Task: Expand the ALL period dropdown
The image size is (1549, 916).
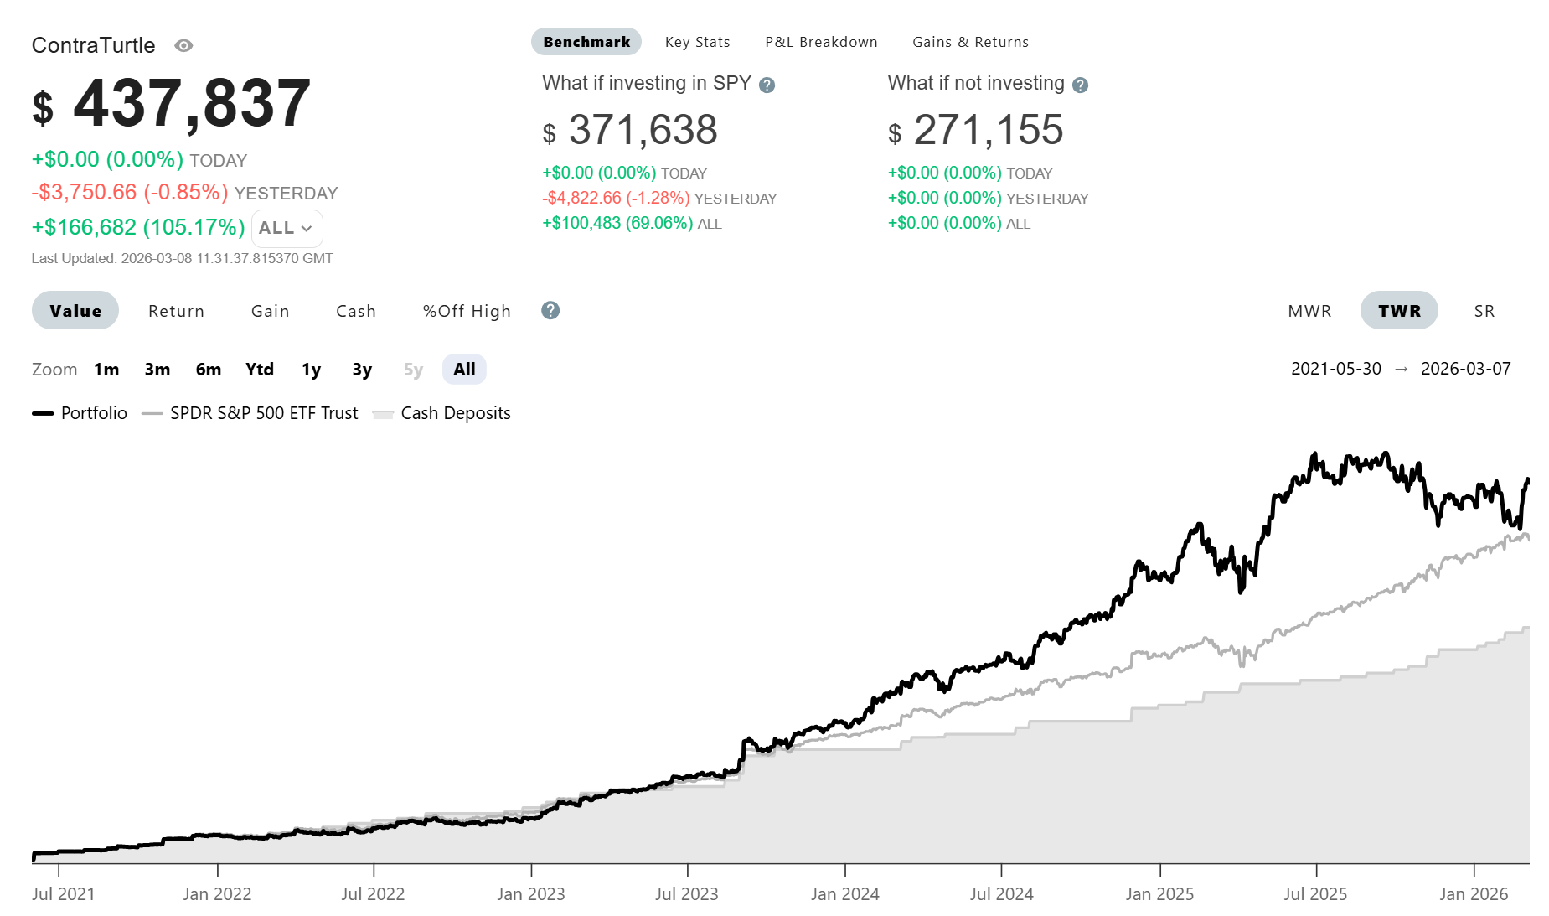Action: pos(287,229)
